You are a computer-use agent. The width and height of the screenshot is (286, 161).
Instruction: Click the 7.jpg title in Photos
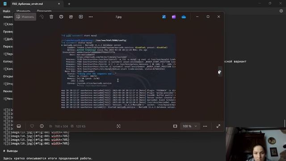pos(118,17)
